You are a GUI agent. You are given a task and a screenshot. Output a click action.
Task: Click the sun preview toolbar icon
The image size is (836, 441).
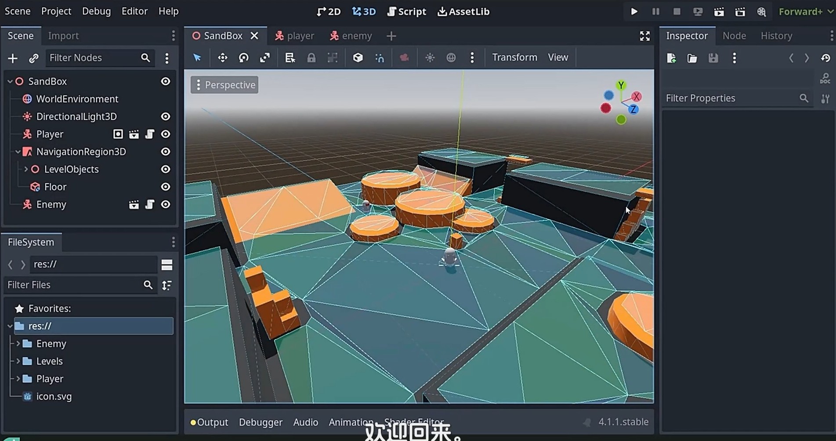point(430,58)
